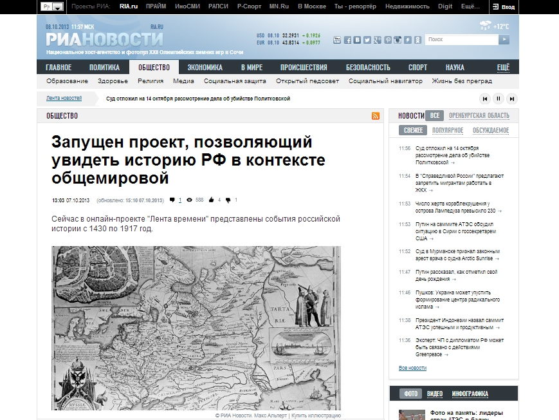Open the ПРАЙМ project link
This screenshot has height=420, width=559.
[x=156, y=6]
